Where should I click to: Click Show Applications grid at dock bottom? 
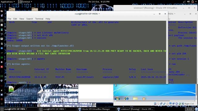[2, 104]
